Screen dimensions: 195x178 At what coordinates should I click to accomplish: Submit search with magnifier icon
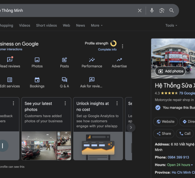[x=171, y=11]
